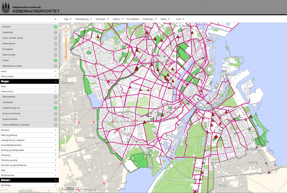Collapse the Cyklernes by group
The height and width of the screenshot is (193, 287).
[x=56, y=91]
